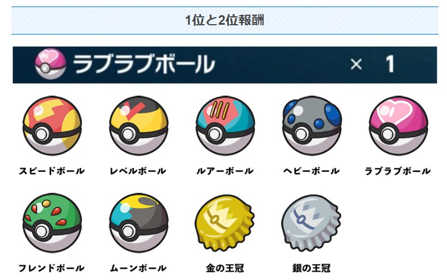Select the ムーンボール label text
This screenshot has height=280, width=447.
point(138,268)
